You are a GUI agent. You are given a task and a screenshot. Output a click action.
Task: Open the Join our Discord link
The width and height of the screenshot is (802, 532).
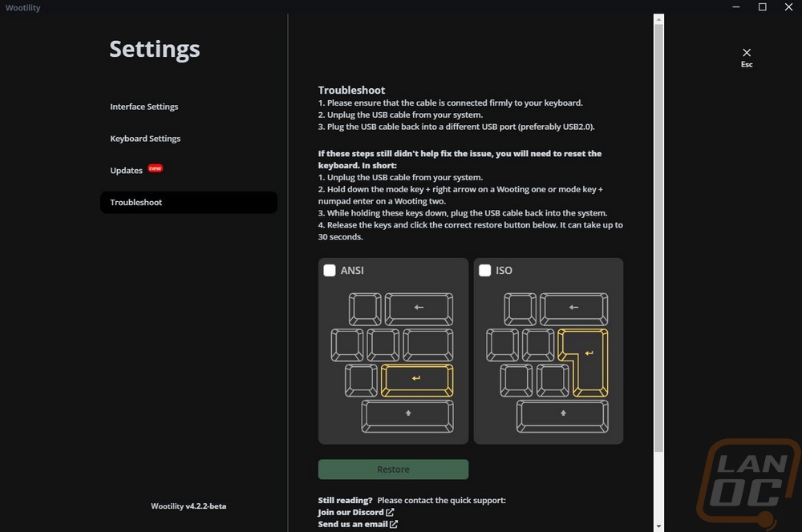[355, 512]
